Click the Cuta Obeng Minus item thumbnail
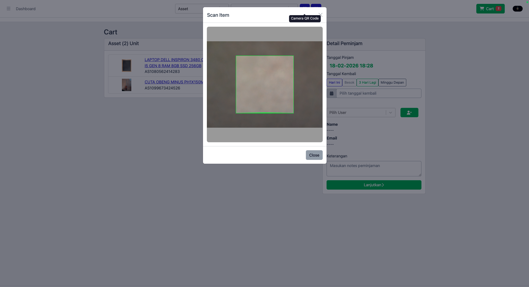This screenshot has width=529, height=287. (x=127, y=85)
